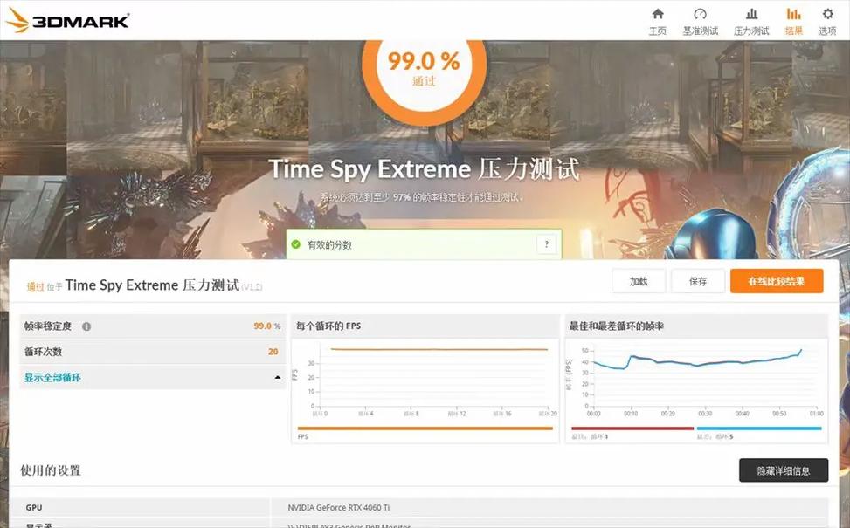850x528 pixels.
Task: Collapse the 显示全部循环 arrow
Action: point(278,378)
